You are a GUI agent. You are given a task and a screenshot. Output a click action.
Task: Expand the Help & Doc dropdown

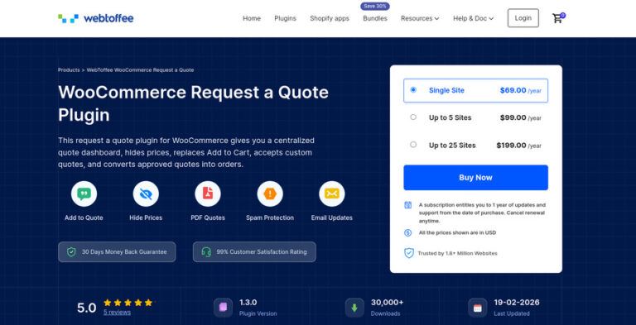click(474, 18)
